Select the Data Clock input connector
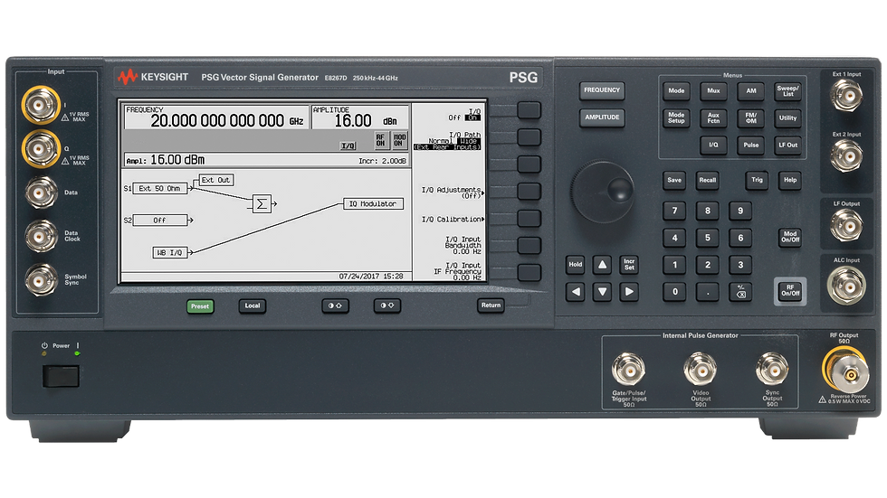Viewport: 887px width, 498px height. [40, 236]
